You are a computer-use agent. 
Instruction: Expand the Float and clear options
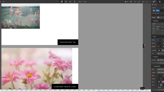tap(161, 63)
